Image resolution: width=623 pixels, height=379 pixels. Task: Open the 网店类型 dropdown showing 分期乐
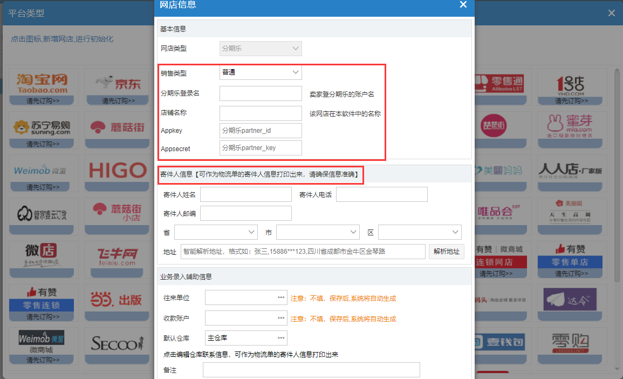click(x=261, y=49)
